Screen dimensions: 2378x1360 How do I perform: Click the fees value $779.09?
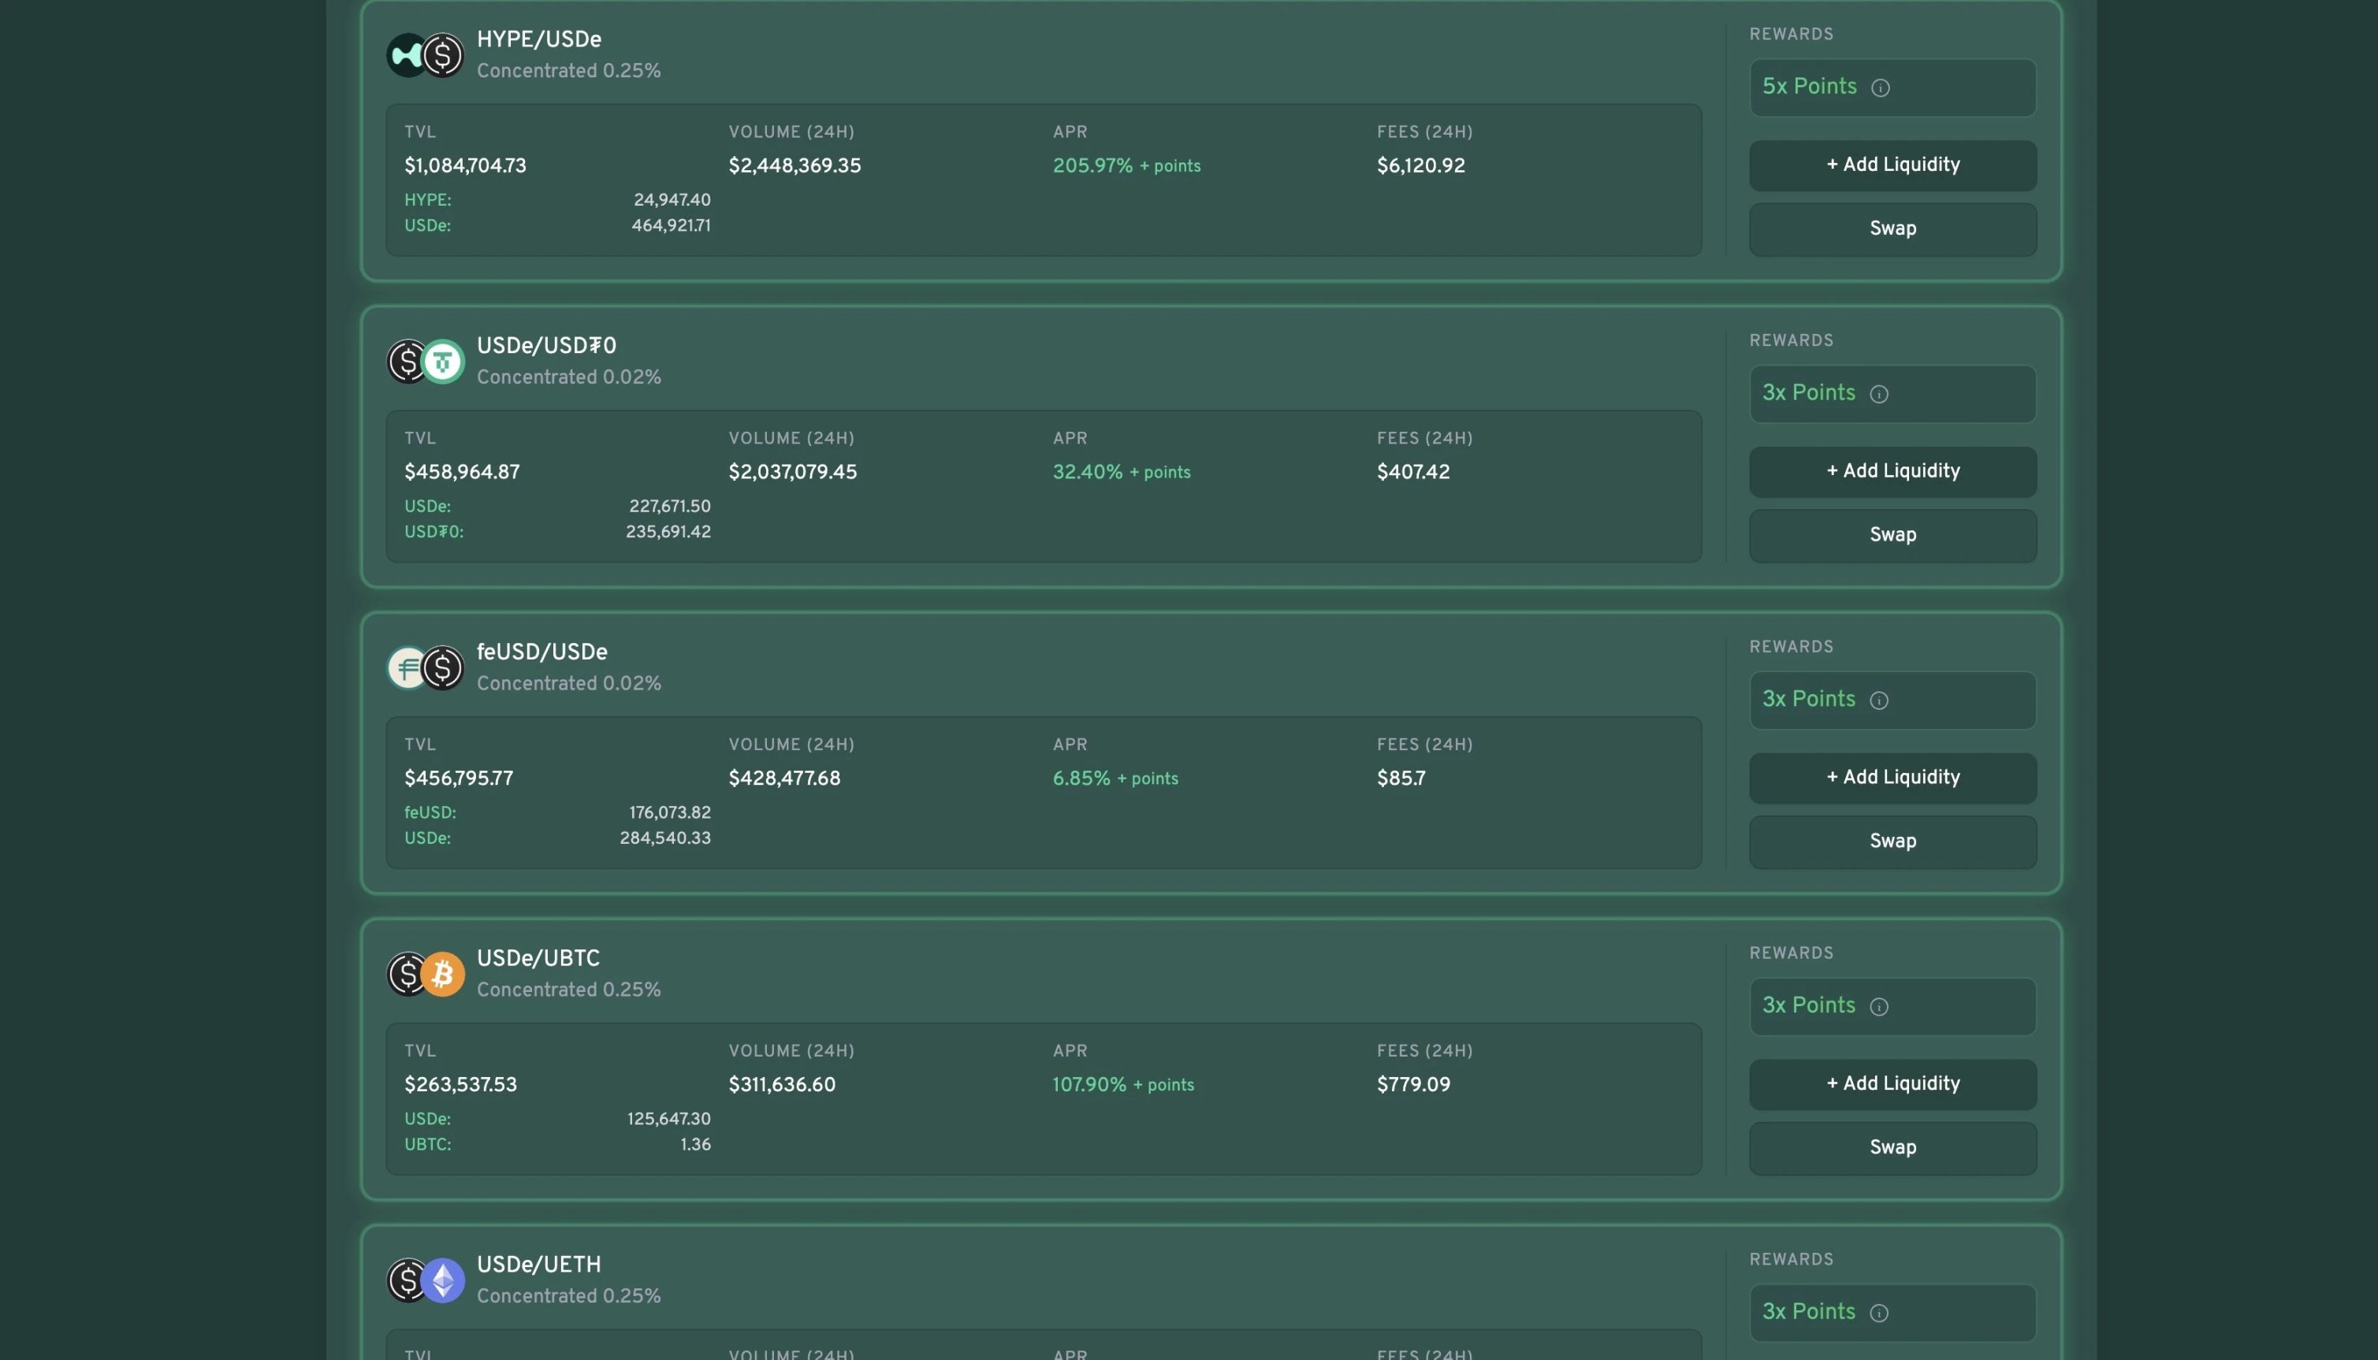click(x=1414, y=1085)
